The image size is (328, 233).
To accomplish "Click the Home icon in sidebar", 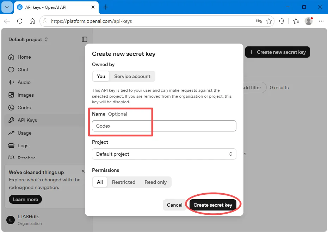I will [x=11, y=57].
